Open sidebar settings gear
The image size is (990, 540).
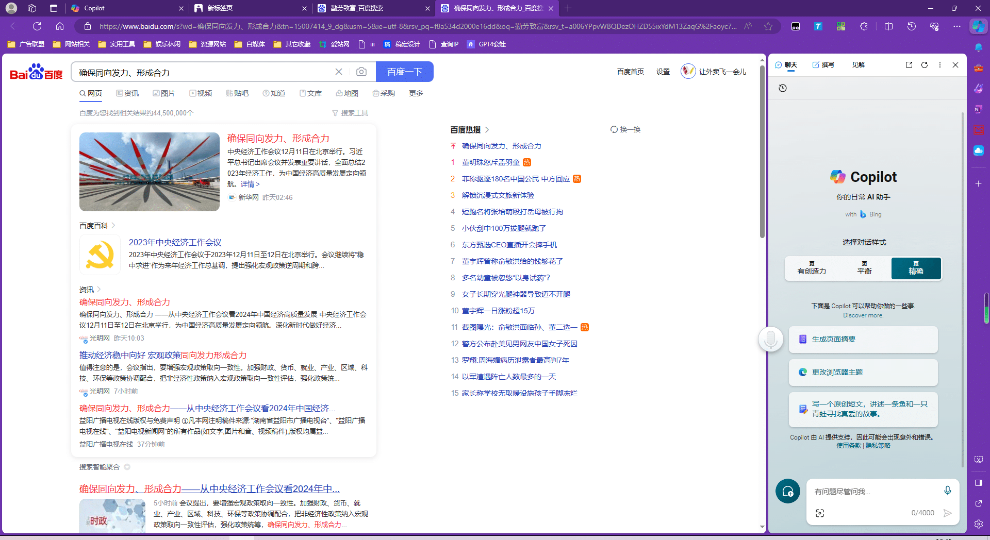click(978, 524)
